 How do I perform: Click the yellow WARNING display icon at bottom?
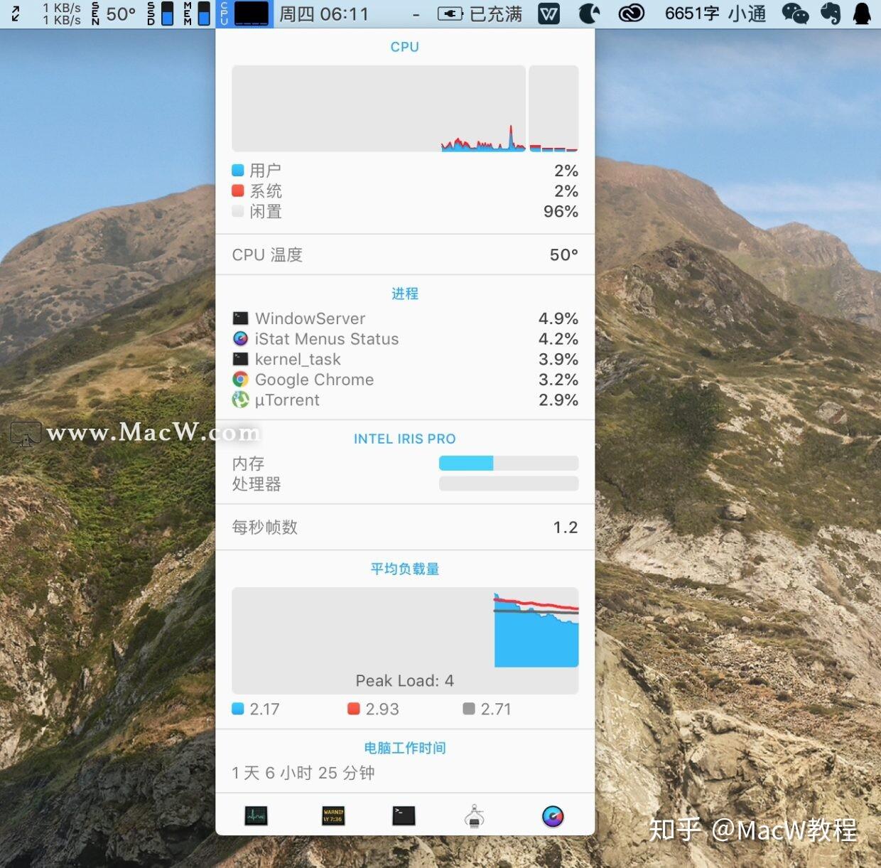tap(333, 815)
